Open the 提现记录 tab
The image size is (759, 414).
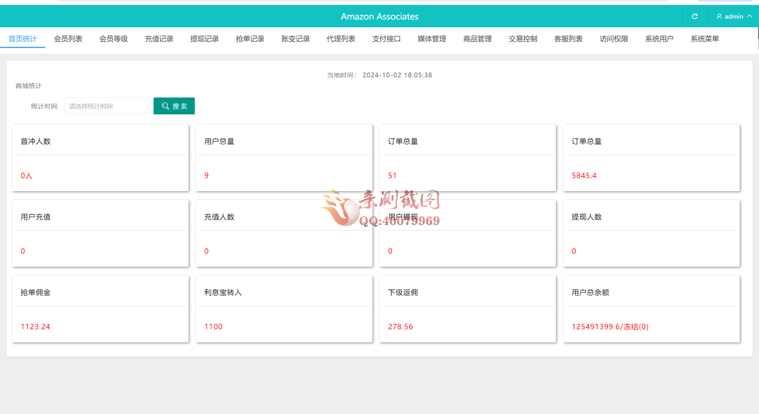coord(204,39)
